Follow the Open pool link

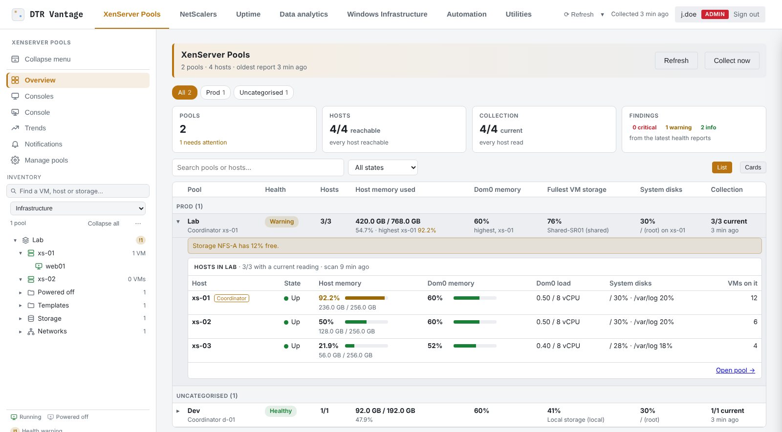735,370
